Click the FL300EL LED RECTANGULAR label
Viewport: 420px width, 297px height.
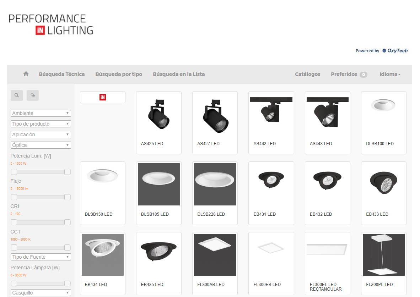[x=326, y=287]
